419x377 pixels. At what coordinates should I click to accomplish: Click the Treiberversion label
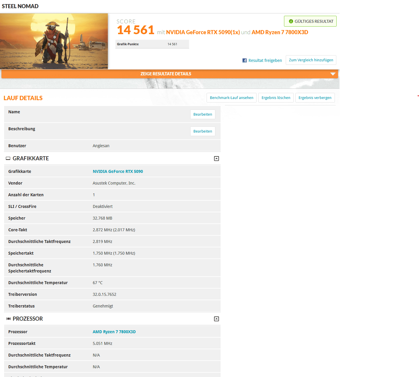[22, 294]
